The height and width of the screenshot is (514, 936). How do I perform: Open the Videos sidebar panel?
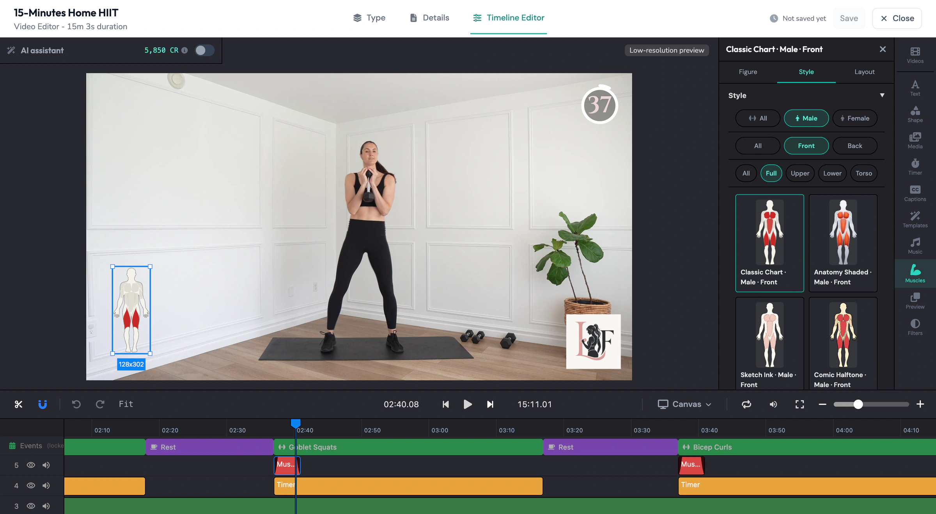915,55
